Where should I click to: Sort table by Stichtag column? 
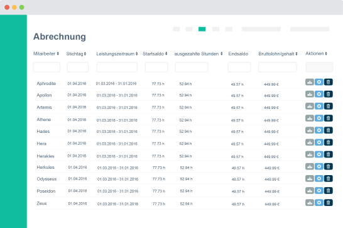pos(76,54)
